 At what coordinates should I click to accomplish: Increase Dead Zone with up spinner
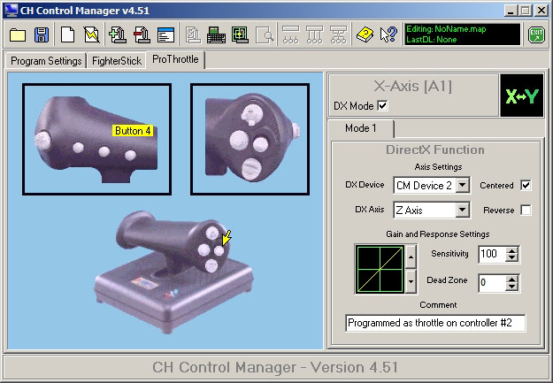pos(511,279)
